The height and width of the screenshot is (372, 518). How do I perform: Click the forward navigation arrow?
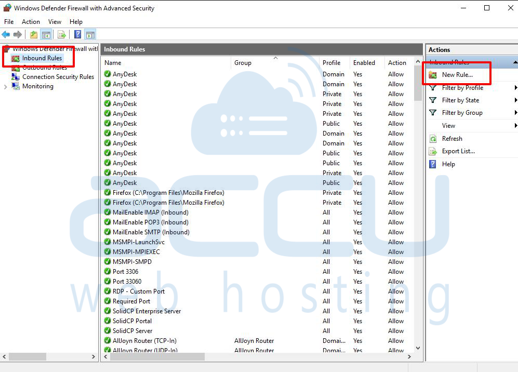point(17,34)
